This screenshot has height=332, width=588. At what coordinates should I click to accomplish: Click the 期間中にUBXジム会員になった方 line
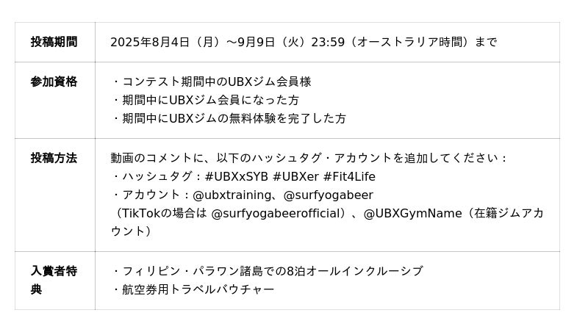point(205,100)
